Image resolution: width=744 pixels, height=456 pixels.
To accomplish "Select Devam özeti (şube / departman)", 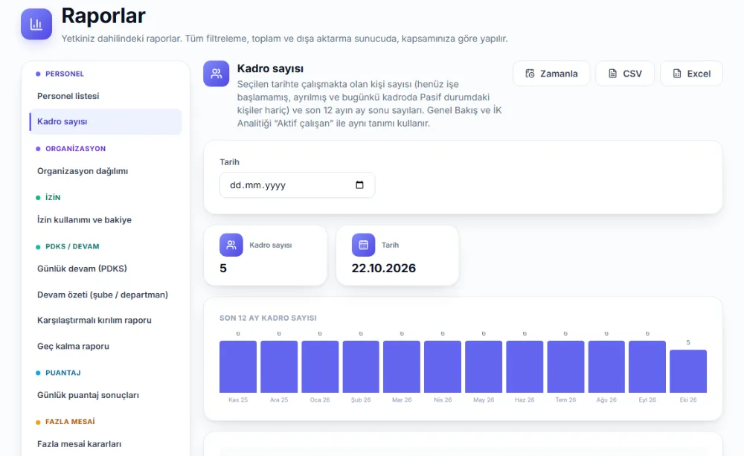I will point(106,295).
